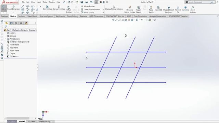Expand the Annotations tree node
Screen dimensions: 219x123
point(5,39)
